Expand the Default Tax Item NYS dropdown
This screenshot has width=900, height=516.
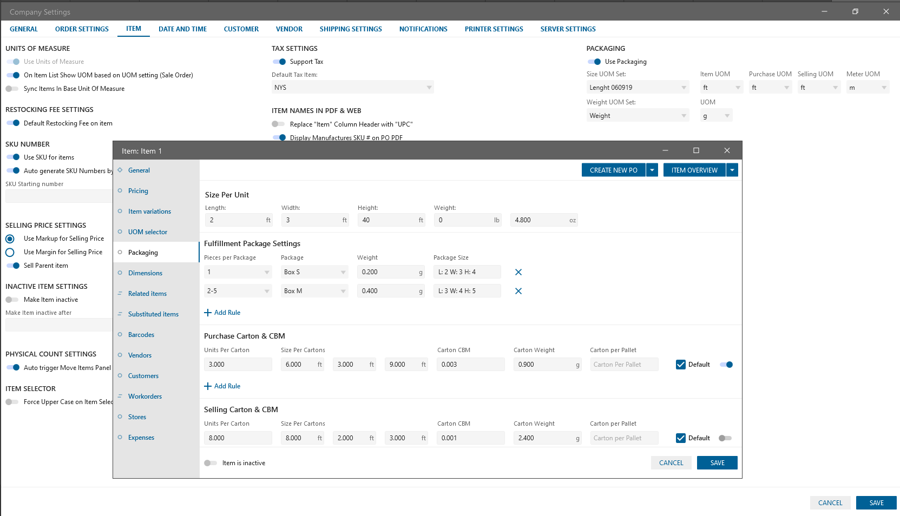pos(352,88)
